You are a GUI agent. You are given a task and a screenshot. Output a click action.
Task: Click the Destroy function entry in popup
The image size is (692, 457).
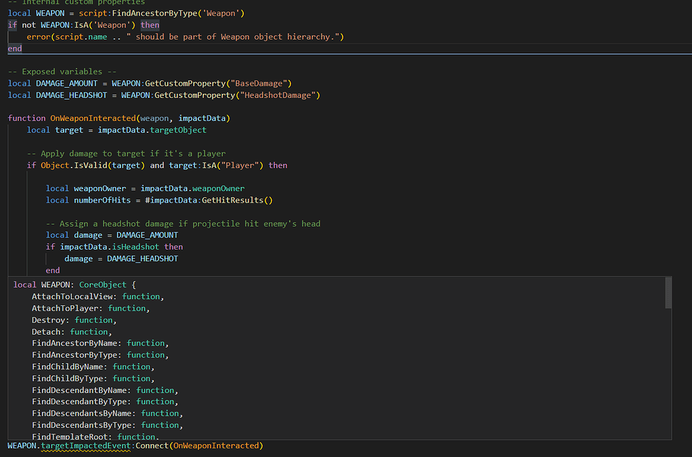pyautogui.click(x=48, y=320)
